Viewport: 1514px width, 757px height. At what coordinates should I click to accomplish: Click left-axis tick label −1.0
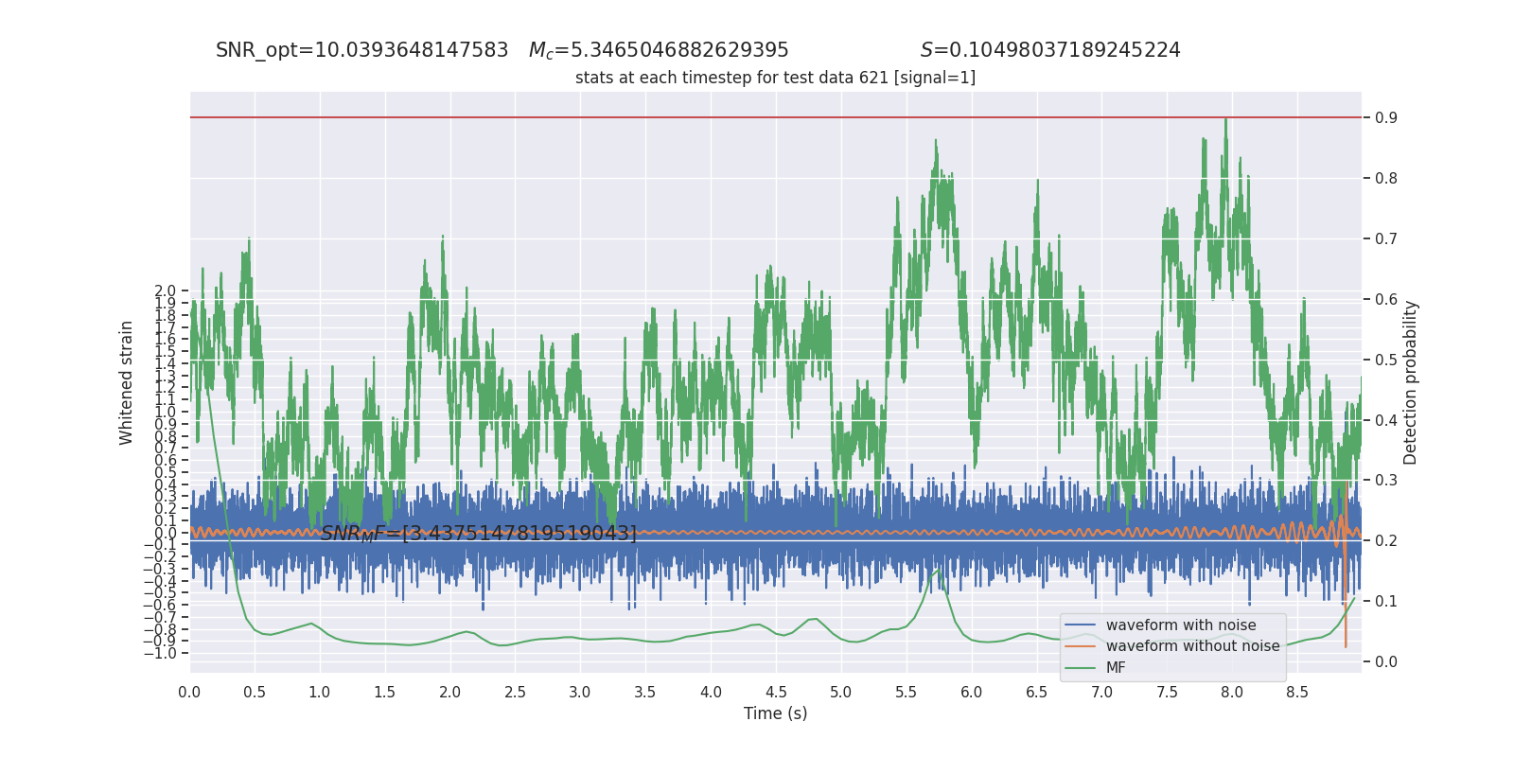(x=159, y=654)
